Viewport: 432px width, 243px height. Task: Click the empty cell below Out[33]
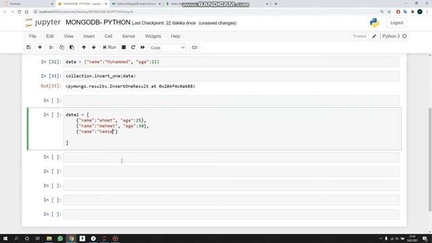[x=231, y=101]
